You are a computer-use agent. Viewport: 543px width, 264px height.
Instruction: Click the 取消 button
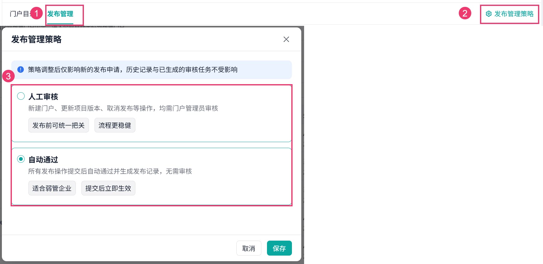point(249,248)
